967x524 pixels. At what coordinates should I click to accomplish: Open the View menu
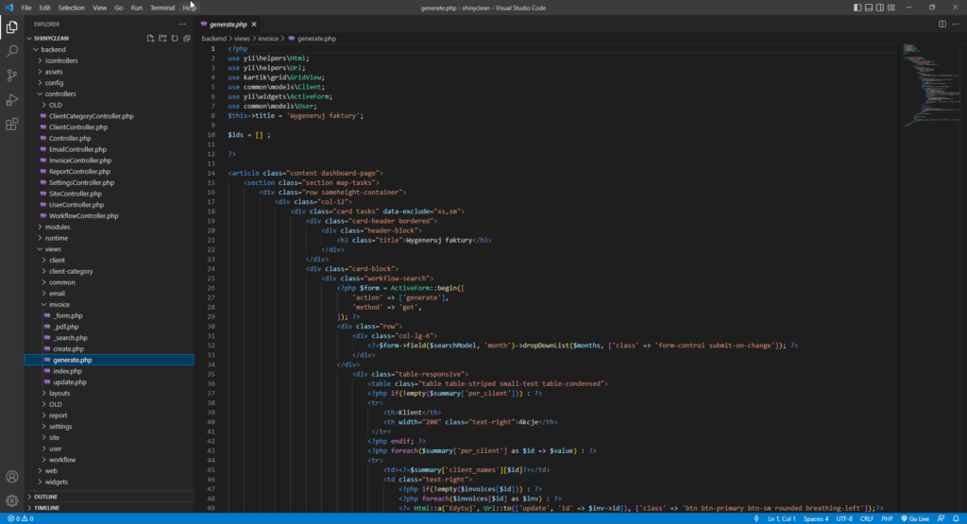pos(99,8)
